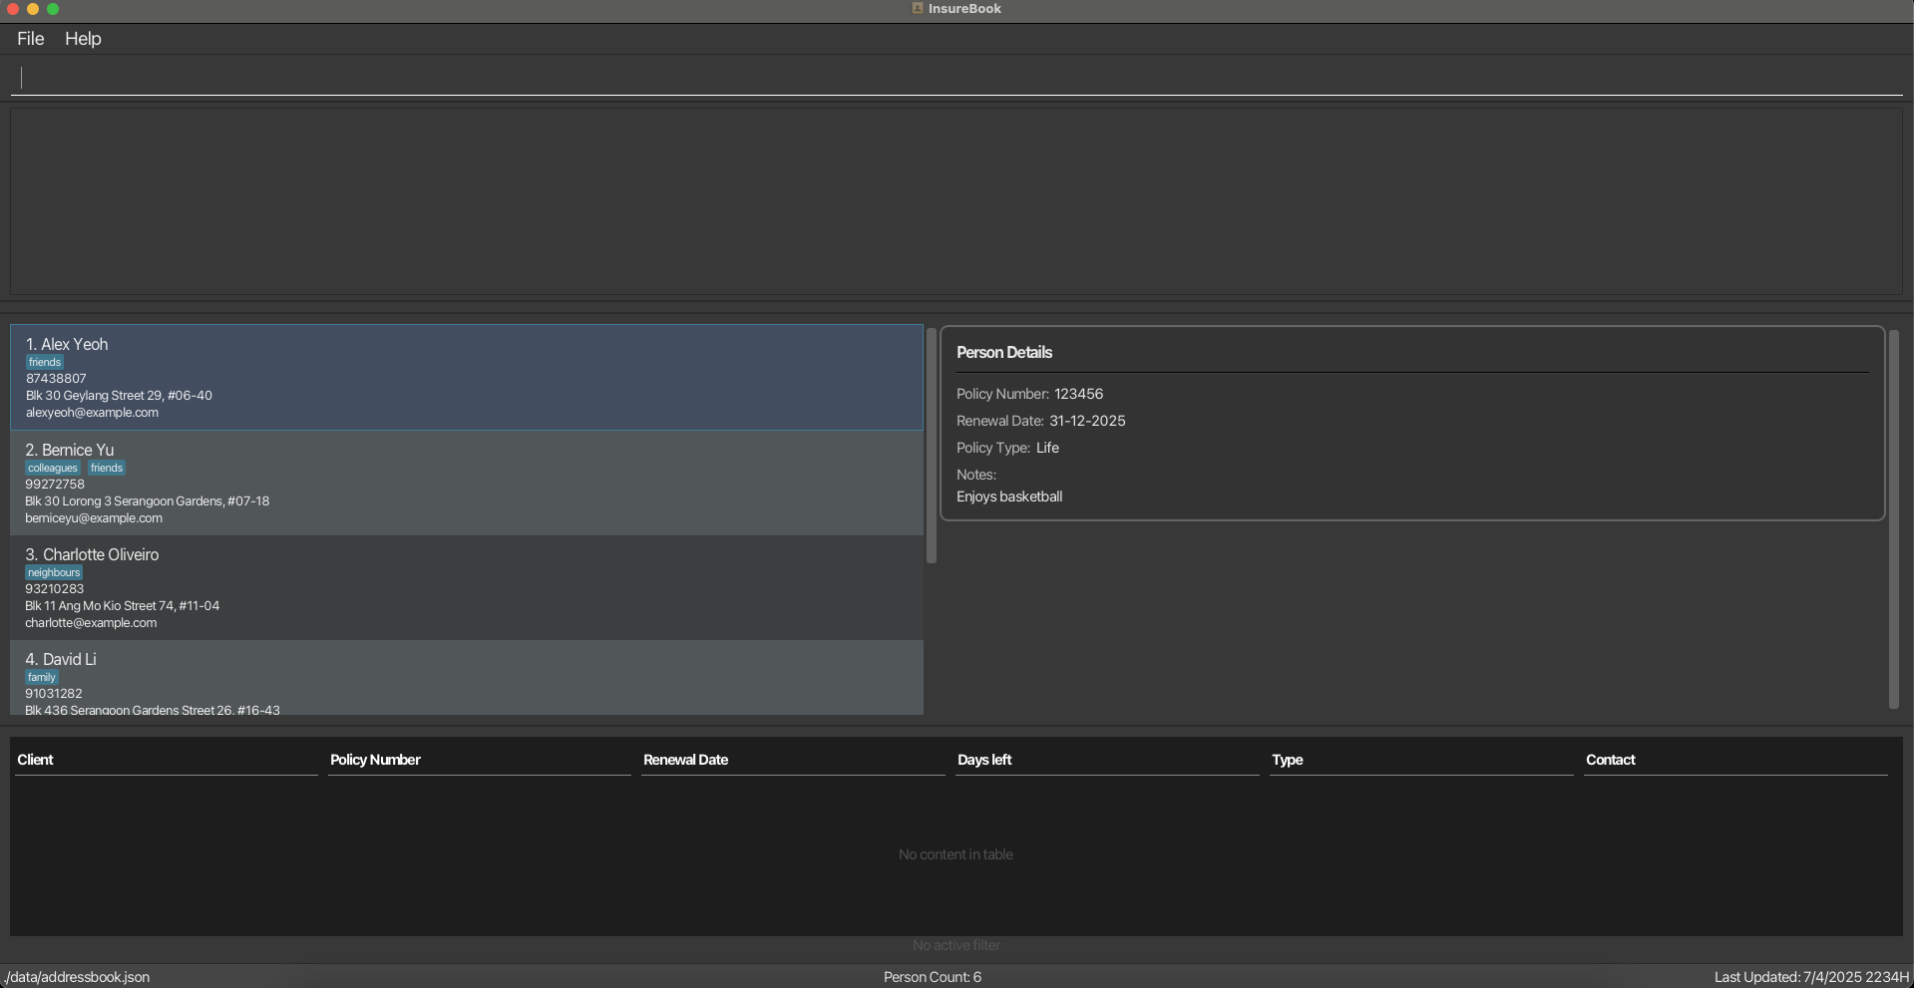Select the Alex Yeoh contact card

click(x=467, y=377)
